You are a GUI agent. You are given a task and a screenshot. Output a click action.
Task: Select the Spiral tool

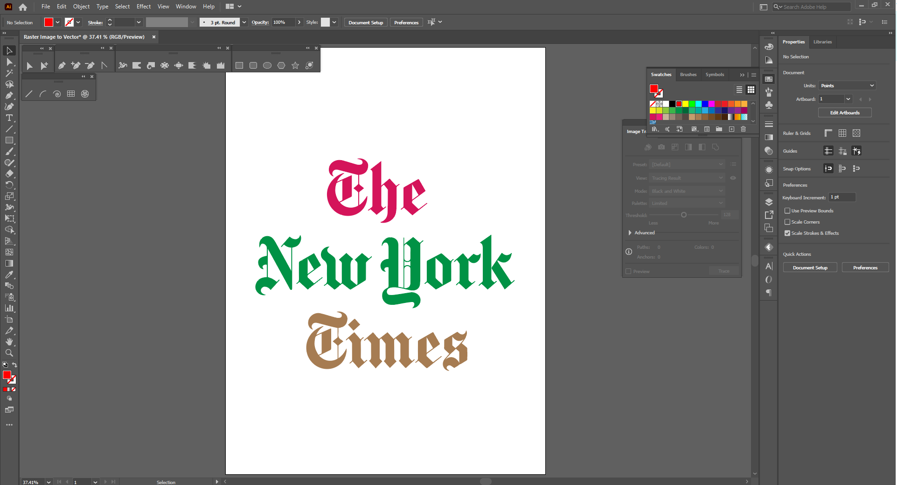(x=57, y=94)
